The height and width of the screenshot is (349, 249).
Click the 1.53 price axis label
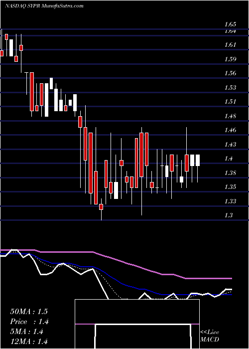click(x=230, y=88)
